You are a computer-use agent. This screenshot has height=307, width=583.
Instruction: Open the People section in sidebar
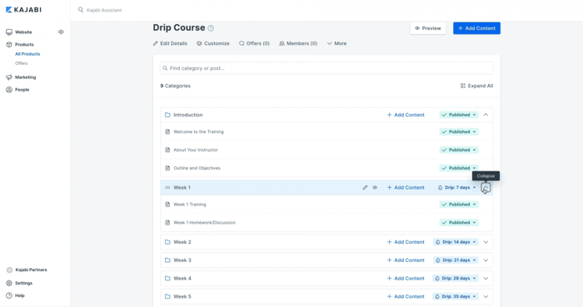[x=22, y=90]
